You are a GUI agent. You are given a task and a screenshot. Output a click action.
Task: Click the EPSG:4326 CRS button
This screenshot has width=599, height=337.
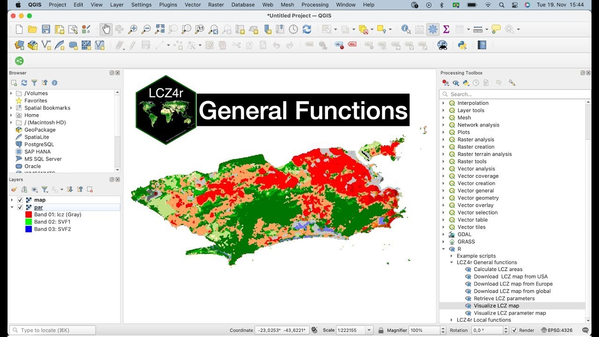(557, 330)
